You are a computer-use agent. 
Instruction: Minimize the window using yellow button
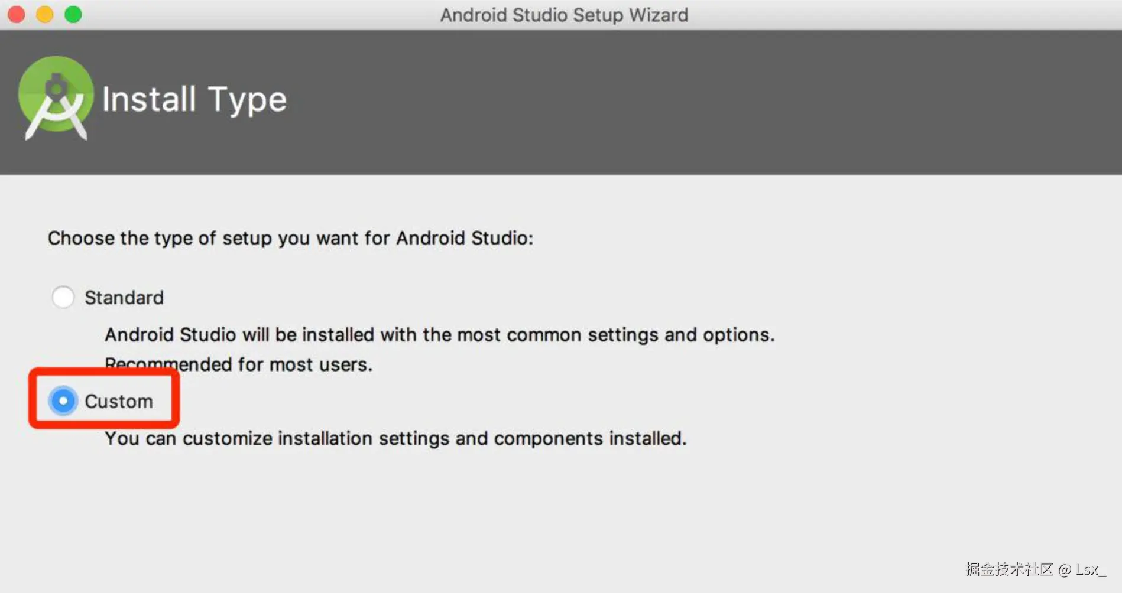45,14
